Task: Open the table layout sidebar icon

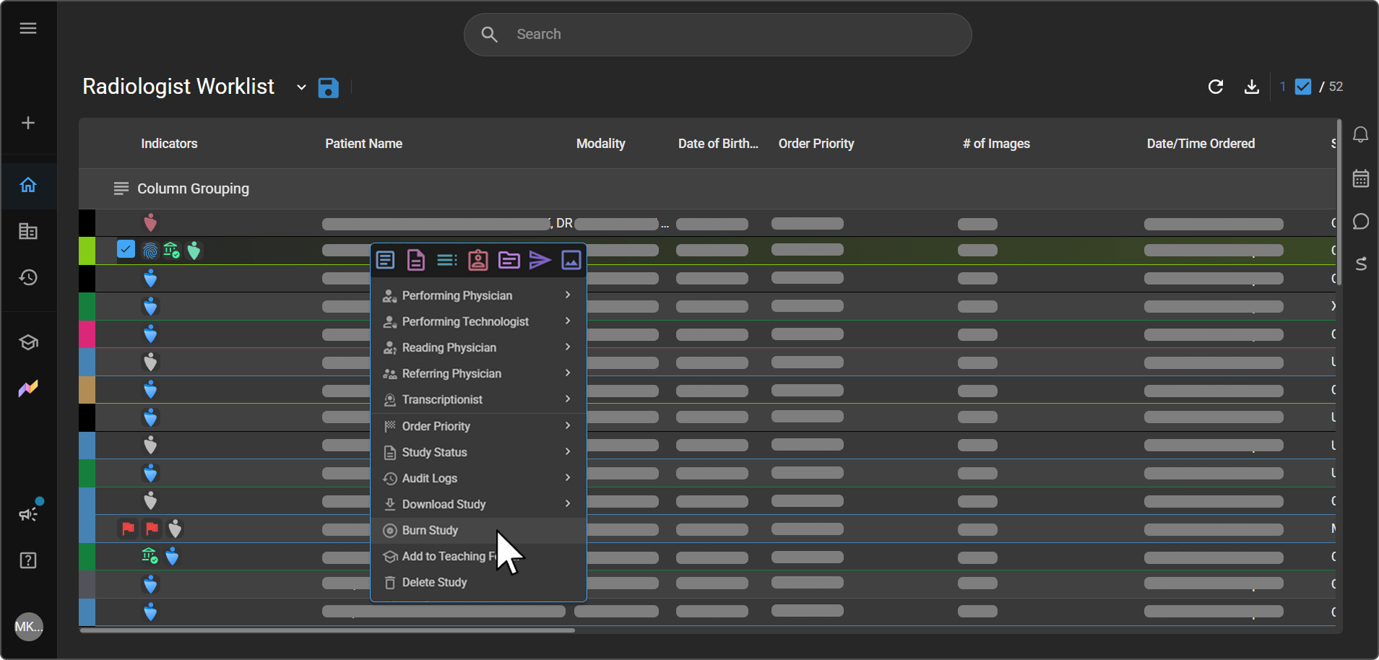Action: [28, 231]
